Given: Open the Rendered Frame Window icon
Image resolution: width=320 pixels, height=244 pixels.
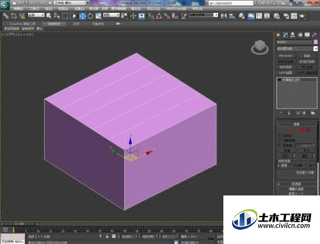Looking at the screenshot, I should click(x=294, y=16).
